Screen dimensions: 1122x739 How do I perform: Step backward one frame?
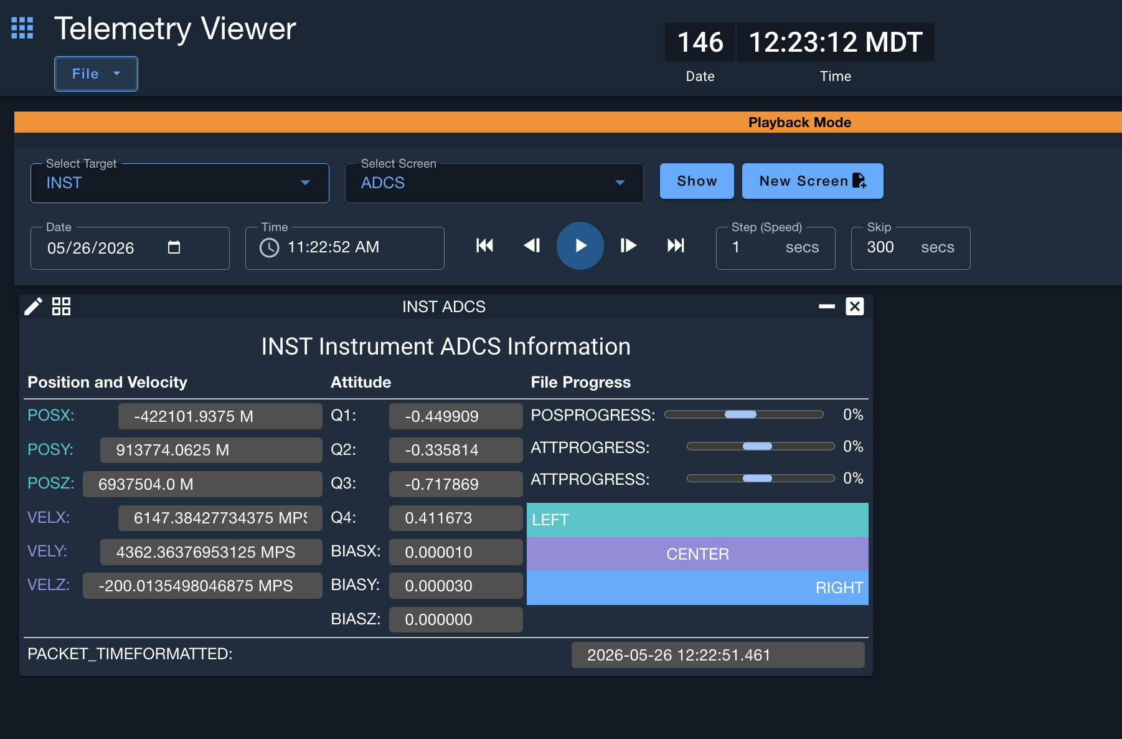point(532,246)
